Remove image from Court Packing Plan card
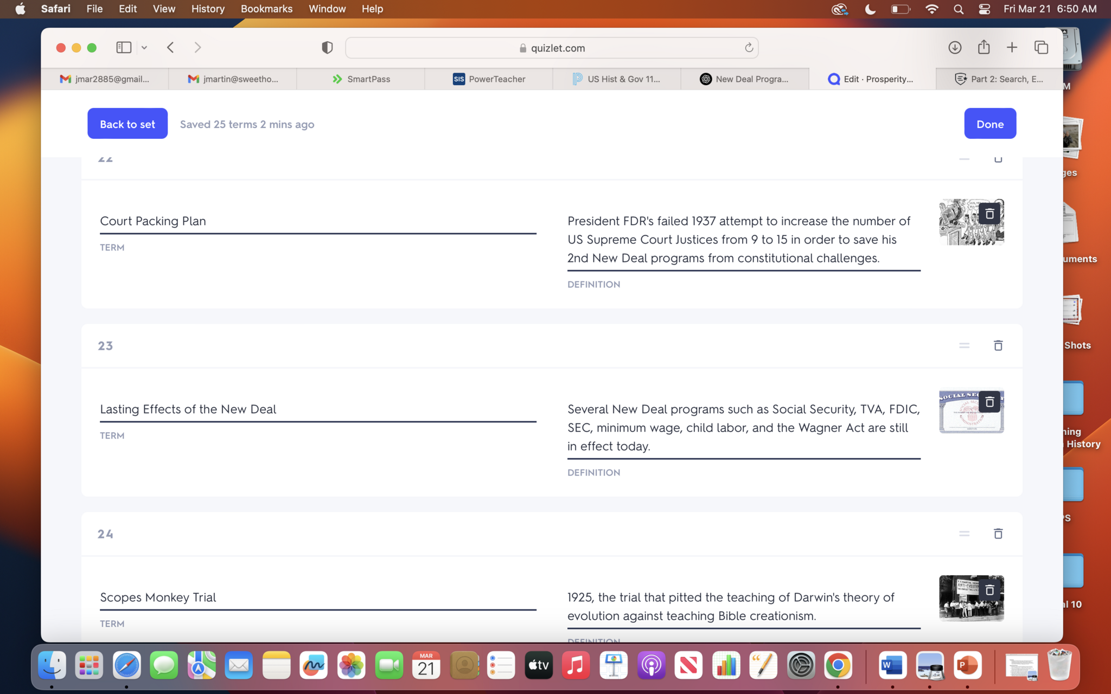Image resolution: width=1111 pixels, height=694 pixels. pos(989,214)
